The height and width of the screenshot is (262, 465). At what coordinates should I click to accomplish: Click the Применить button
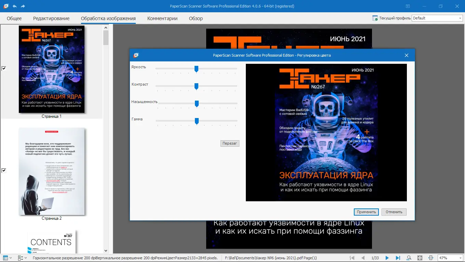point(366,212)
